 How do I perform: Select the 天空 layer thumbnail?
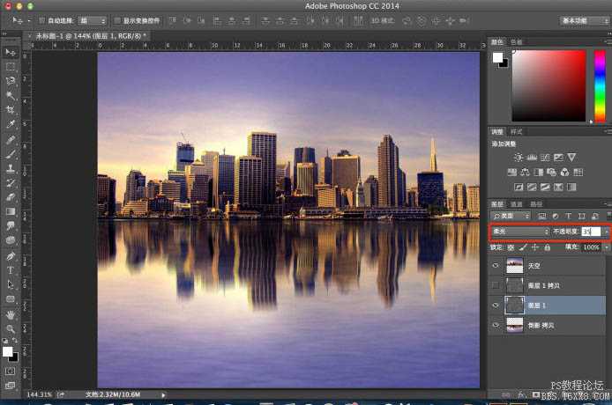514,266
